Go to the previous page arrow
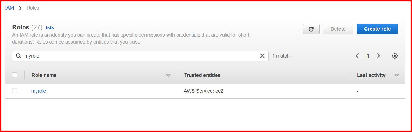The width and height of the screenshot is (412, 132). [357, 56]
